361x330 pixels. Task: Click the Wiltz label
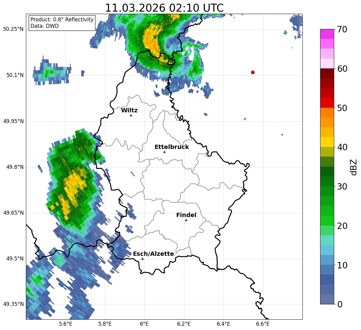(x=129, y=111)
